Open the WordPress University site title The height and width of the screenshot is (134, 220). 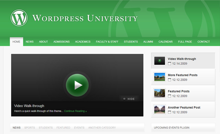point(85,18)
